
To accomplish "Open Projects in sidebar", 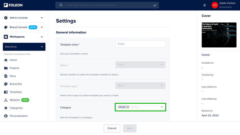I will pyautogui.click(x=15, y=68).
